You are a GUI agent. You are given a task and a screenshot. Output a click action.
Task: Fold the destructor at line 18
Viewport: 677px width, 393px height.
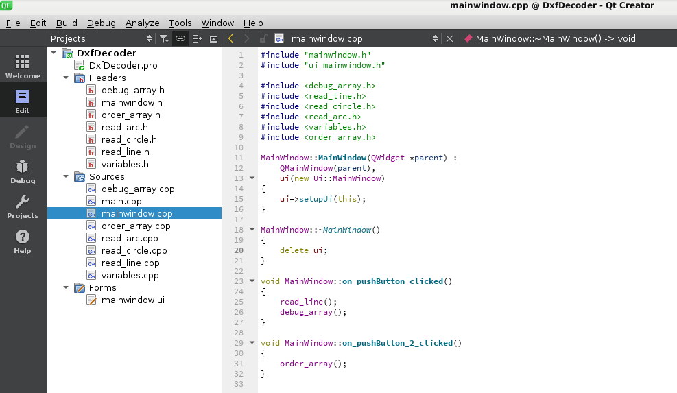(252, 229)
